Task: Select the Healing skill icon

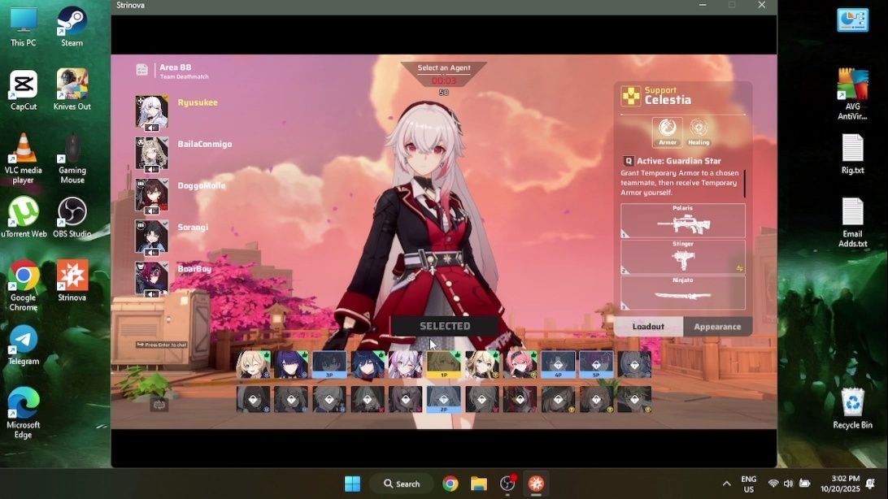Action: (699, 128)
